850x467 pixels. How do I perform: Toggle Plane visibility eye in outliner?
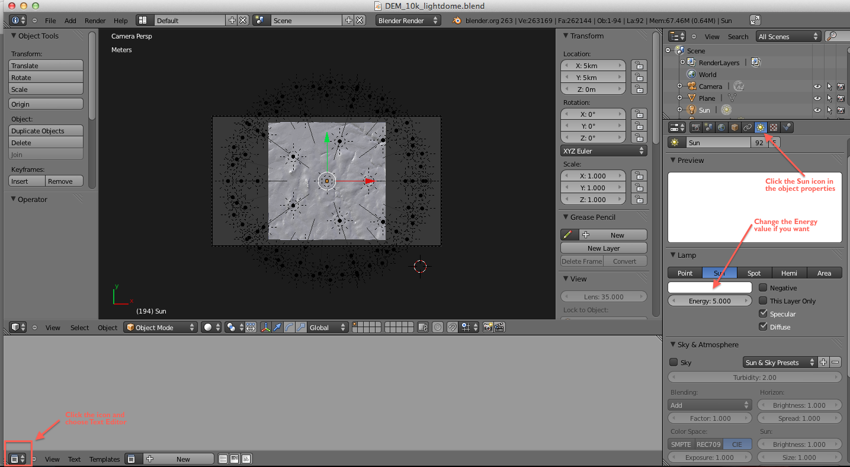(x=817, y=98)
